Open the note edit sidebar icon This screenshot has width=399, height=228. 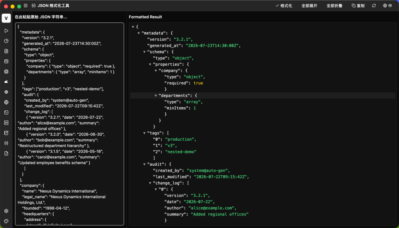pyautogui.click(x=6, y=133)
